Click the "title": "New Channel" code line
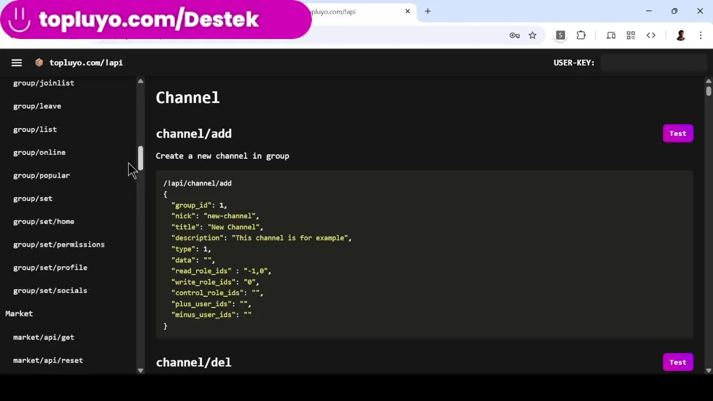Image resolution: width=713 pixels, height=401 pixels. coord(217,227)
